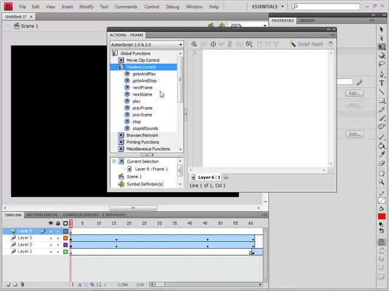This screenshot has height=291, width=389.
Task: Click Add new item to script icon
Action: coord(194,44)
